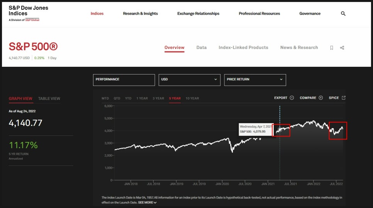Click the 0.29% daily change value
The height and width of the screenshot is (208, 373).
tap(39, 58)
